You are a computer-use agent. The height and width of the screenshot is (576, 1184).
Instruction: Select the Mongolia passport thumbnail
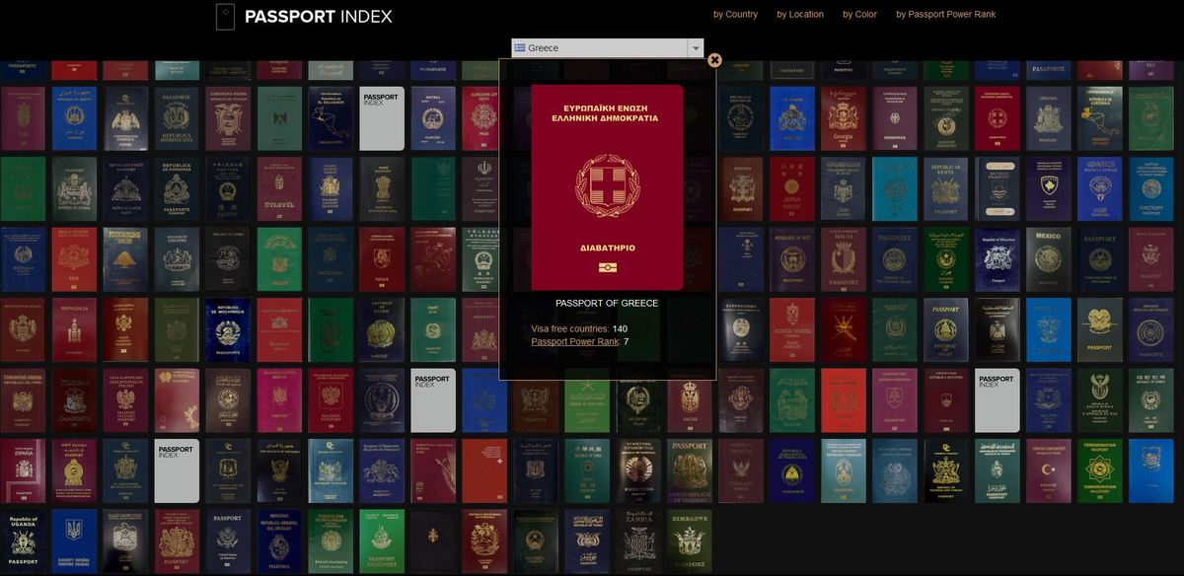74,330
